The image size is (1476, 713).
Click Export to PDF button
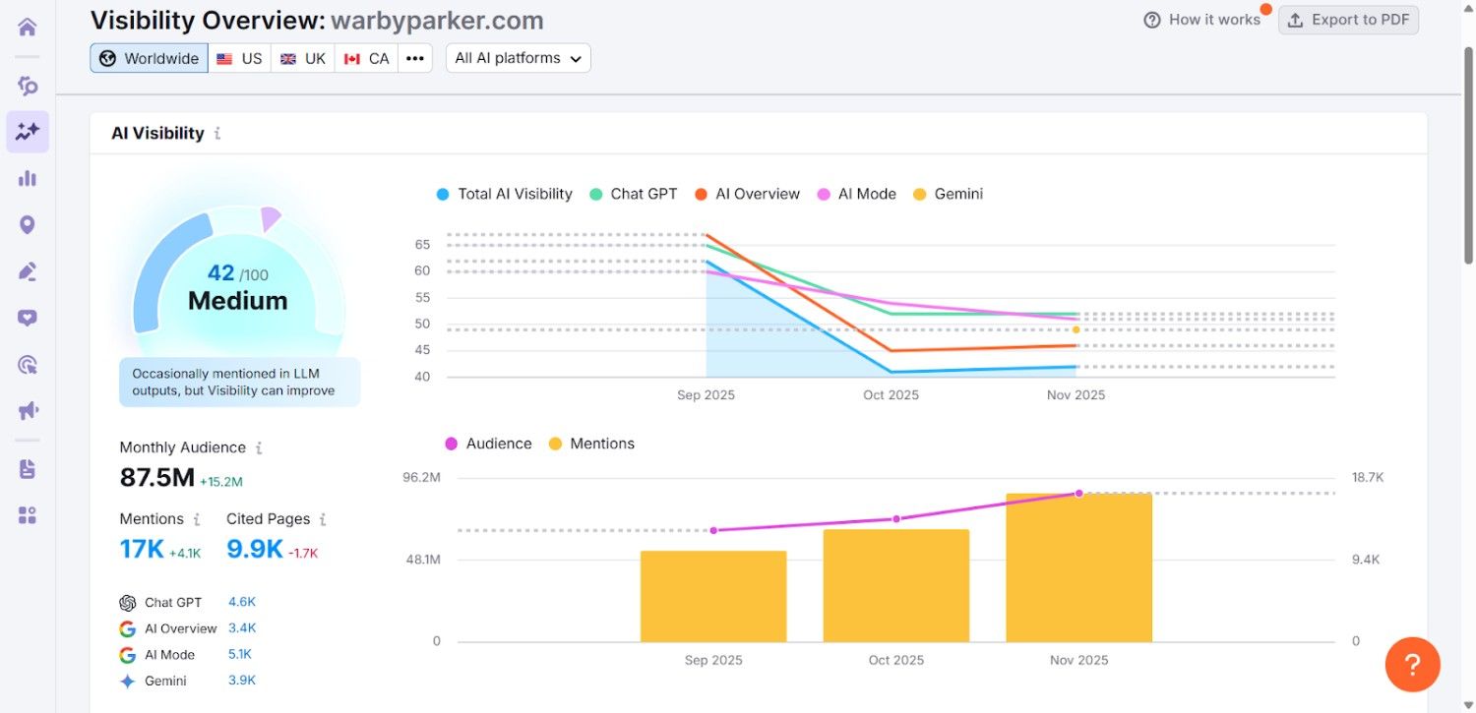tap(1348, 20)
